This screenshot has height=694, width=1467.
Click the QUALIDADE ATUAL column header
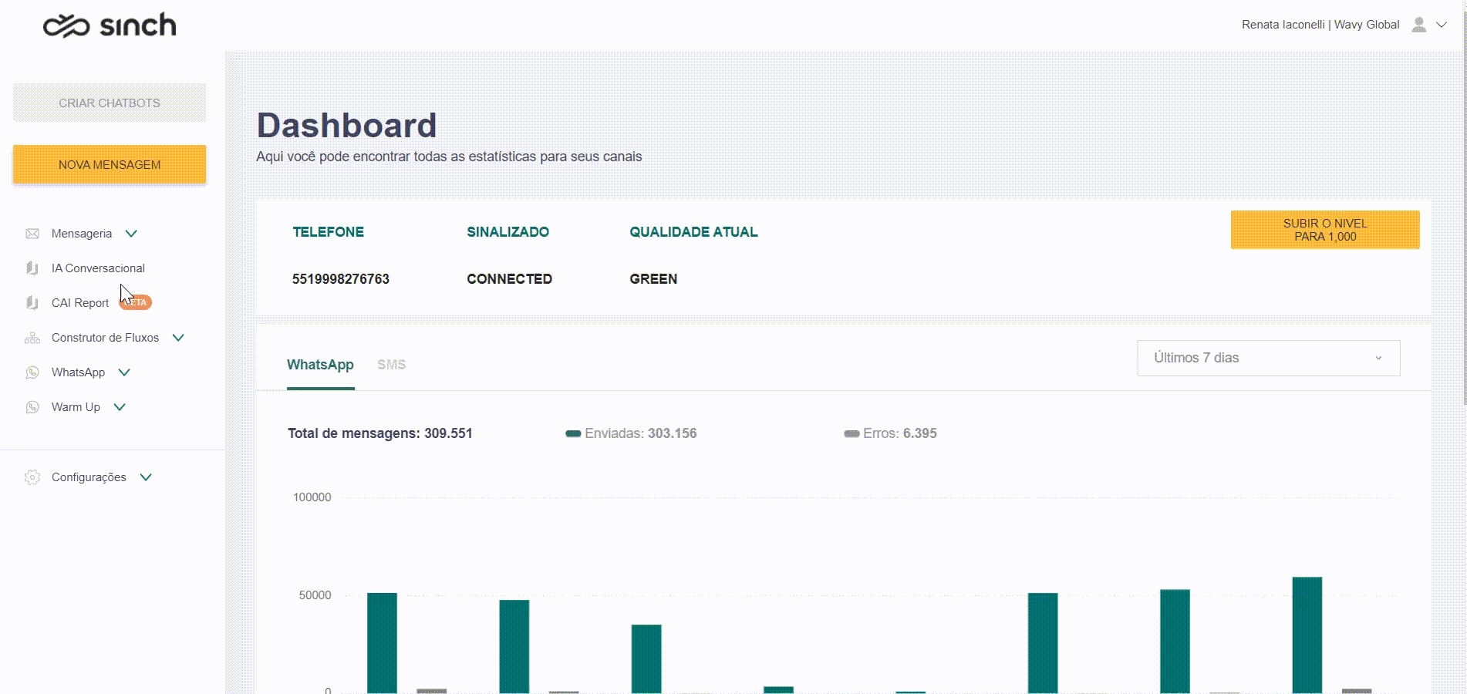point(693,232)
